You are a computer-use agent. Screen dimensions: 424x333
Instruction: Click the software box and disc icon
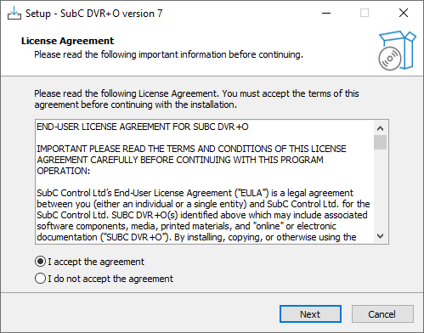(397, 51)
